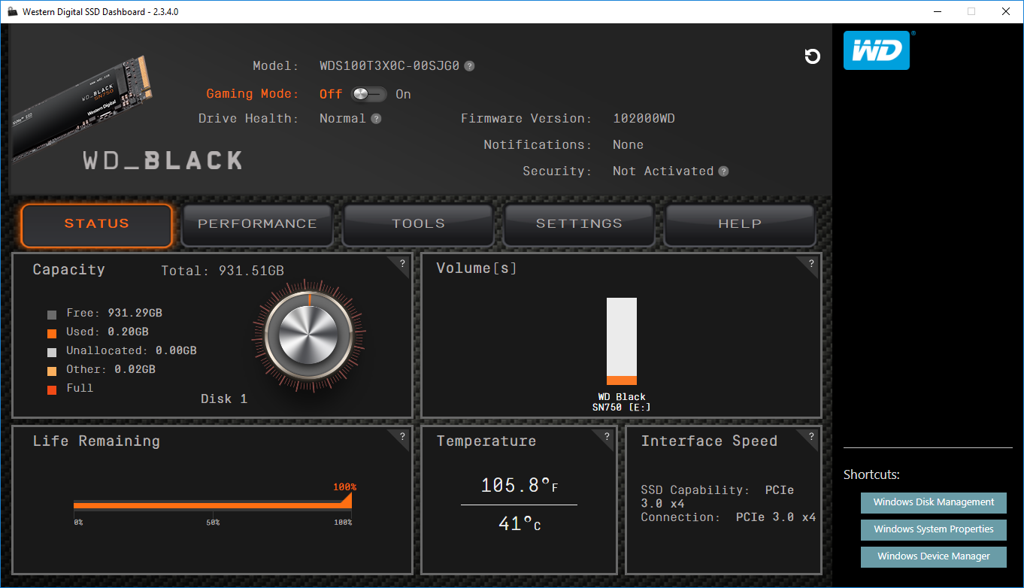Click the Other: 0.02GB entry
The image size is (1024, 588).
click(111, 370)
